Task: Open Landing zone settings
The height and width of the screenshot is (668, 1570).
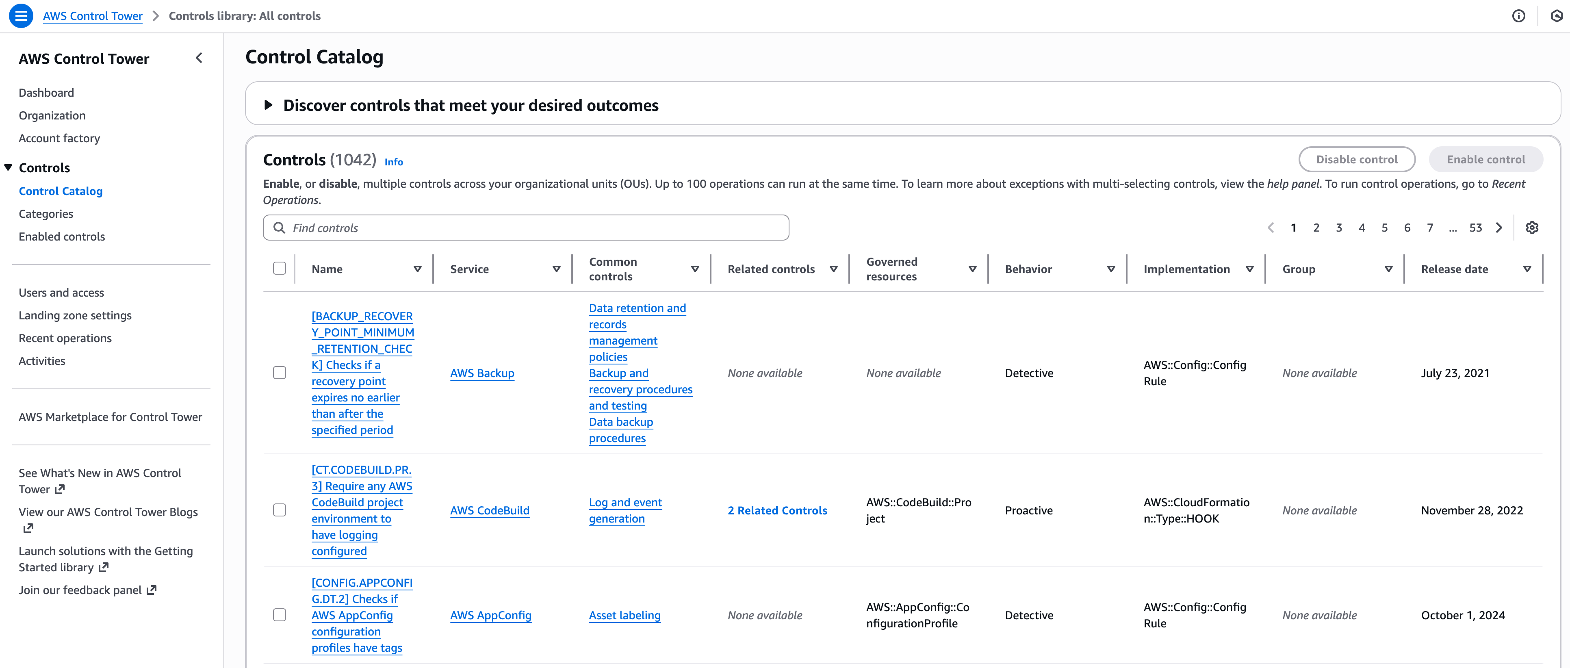Action: 75,316
